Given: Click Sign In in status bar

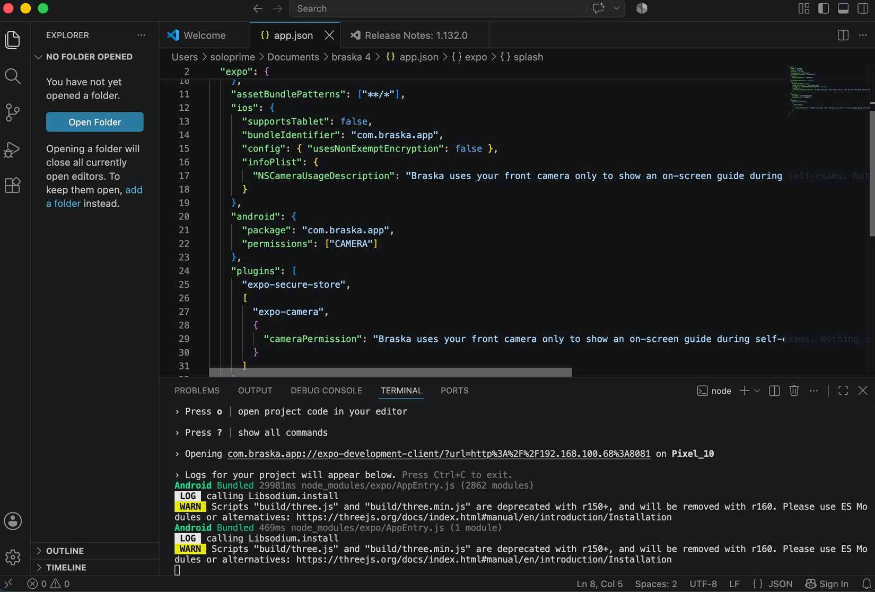Looking at the screenshot, I should click(x=827, y=584).
